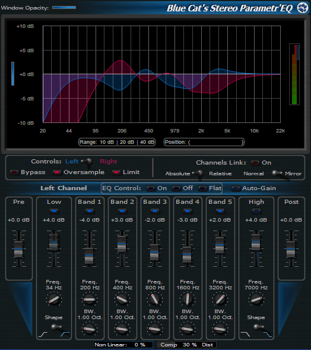311x350 pixels.
Task: Toggle the Bypass LED button
Action: pos(14,172)
